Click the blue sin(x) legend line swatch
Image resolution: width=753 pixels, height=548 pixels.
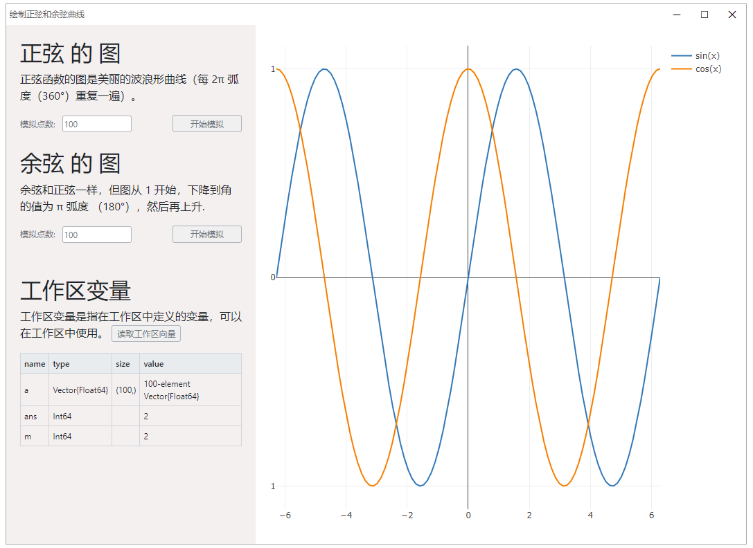[681, 55]
